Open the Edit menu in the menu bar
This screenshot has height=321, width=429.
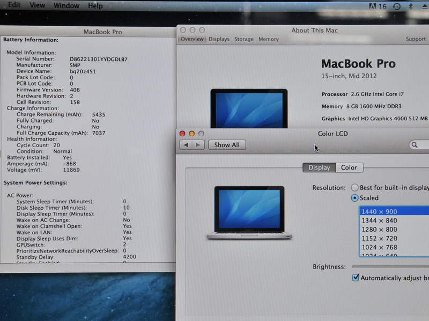pyautogui.click(x=14, y=5)
